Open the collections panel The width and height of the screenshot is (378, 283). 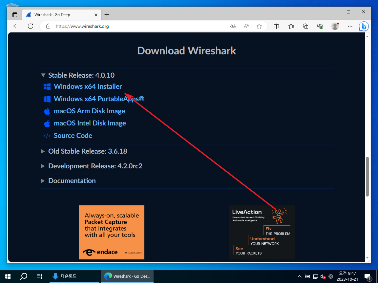tap(305, 26)
